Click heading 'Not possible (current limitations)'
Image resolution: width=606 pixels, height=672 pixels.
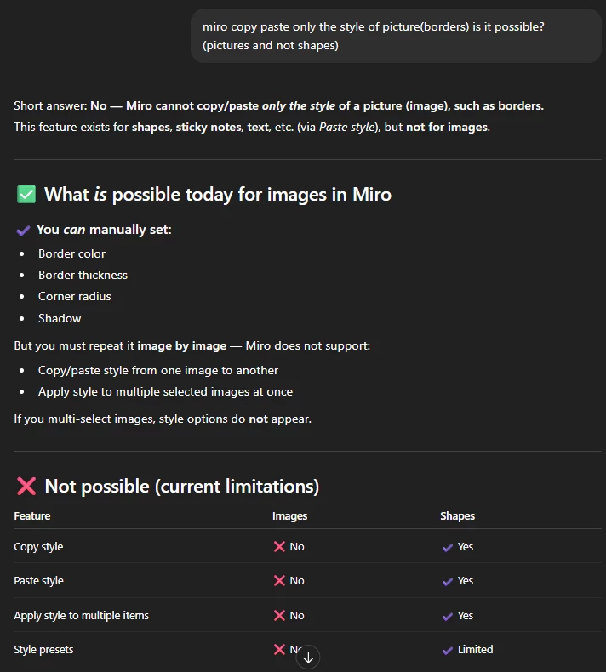[182, 486]
